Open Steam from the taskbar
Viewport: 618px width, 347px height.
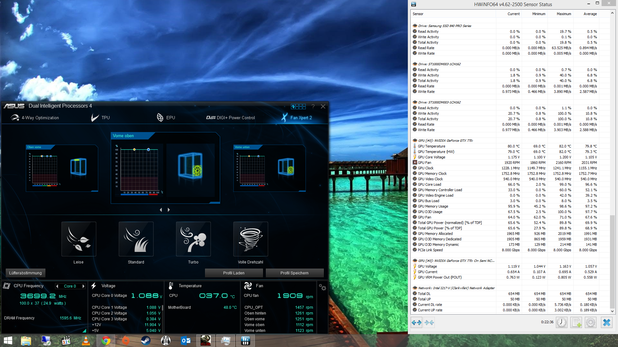click(146, 341)
